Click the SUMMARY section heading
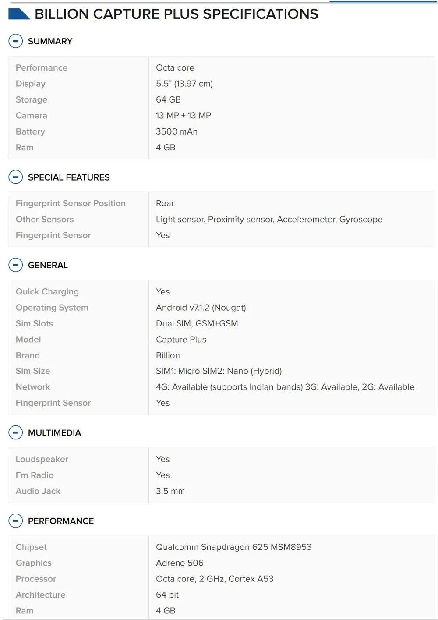 (50, 41)
